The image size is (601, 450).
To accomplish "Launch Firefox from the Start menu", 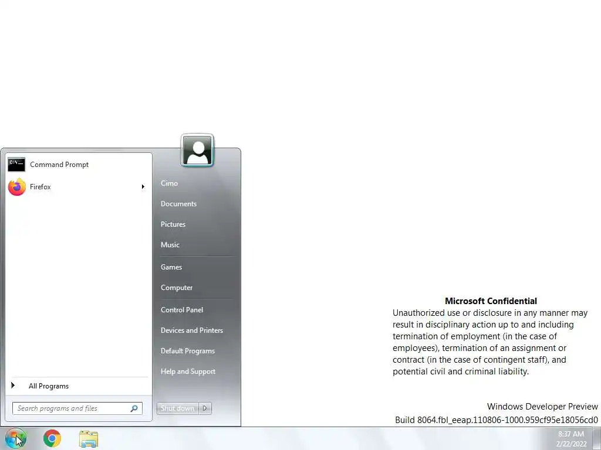I will [73, 187].
